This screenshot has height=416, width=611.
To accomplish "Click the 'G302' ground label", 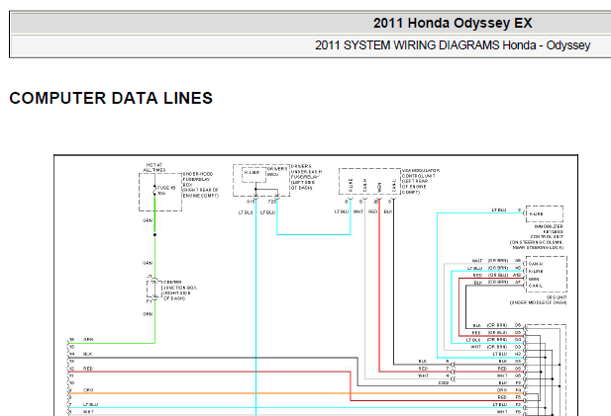I will click(444, 383).
